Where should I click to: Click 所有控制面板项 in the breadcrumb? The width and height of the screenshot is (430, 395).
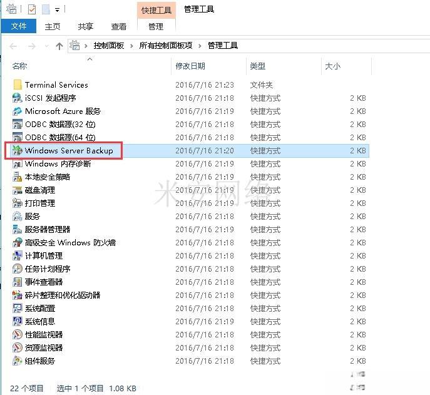pyautogui.click(x=166, y=46)
